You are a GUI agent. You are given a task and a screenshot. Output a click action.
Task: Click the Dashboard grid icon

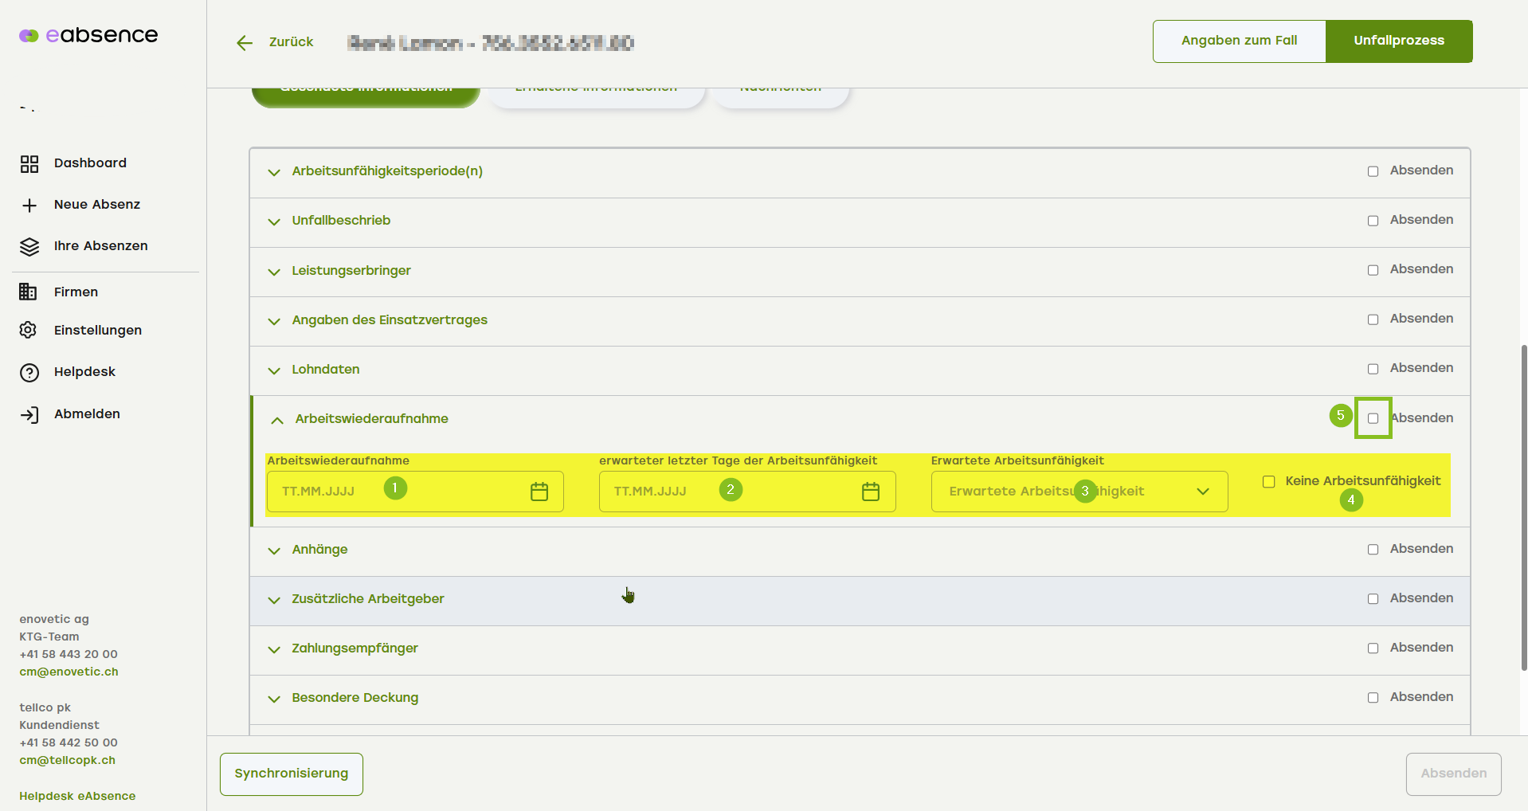[29, 164]
